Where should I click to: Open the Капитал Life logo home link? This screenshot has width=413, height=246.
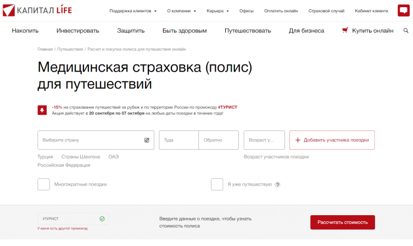[37, 10]
